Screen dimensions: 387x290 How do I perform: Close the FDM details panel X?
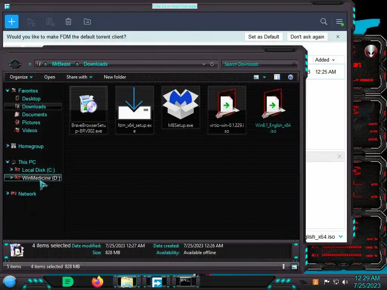pos(339,157)
